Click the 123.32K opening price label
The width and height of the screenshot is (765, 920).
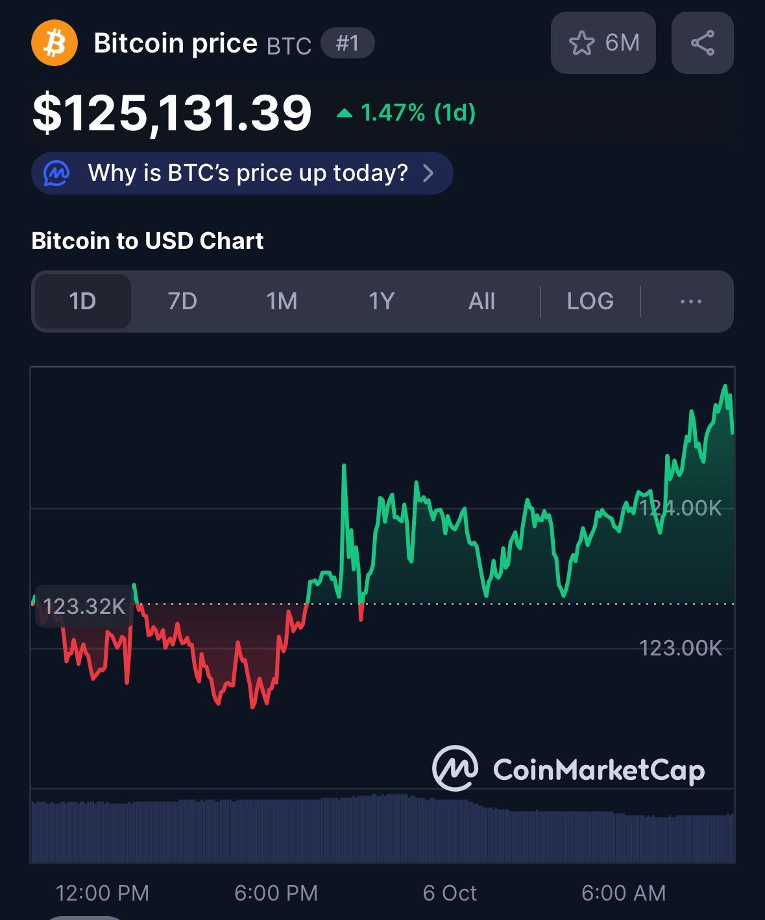coord(84,607)
